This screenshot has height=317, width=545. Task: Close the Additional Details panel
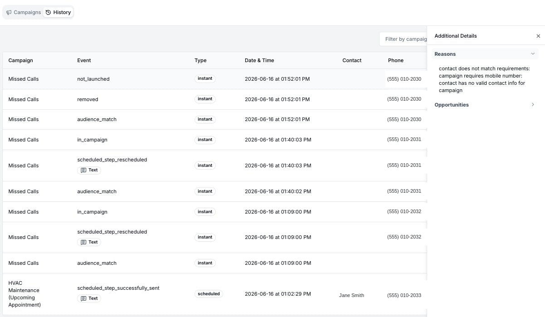click(x=538, y=36)
